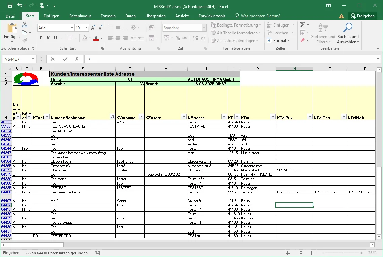Toggle wrap text (Textumbruch) icon
This screenshot has height=257, width=383.
point(152,27)
